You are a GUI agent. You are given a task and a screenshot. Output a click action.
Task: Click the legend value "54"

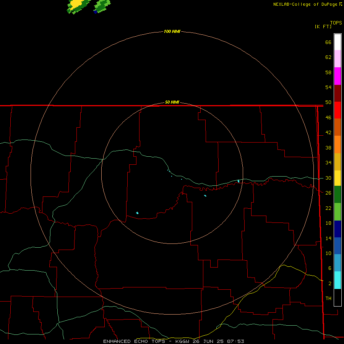328,87
